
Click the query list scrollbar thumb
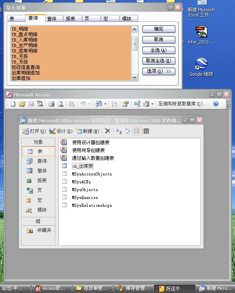(x=135, y=44)
